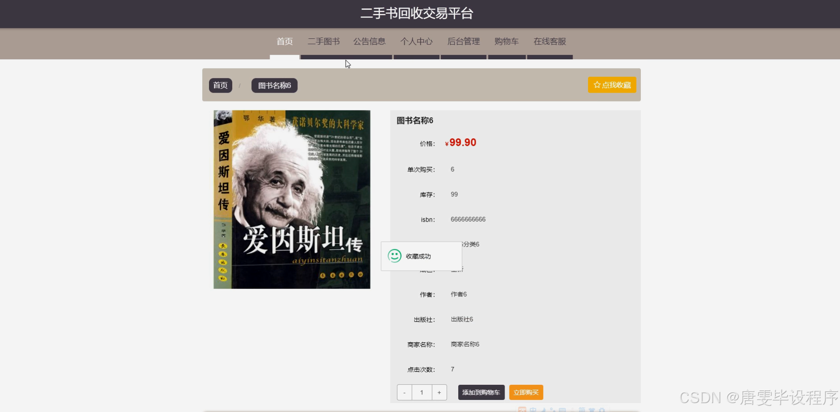The image size is (840, 412).
Task: Open 在线客服 chat
Action: click(550, 41)
